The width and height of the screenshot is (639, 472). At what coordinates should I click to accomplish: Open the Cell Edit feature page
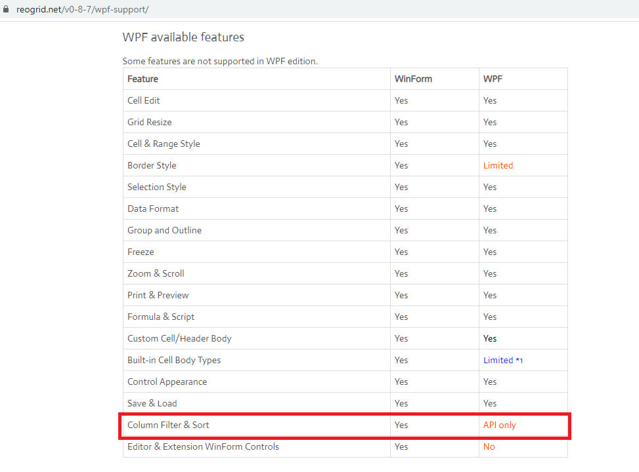pyautogui.click(x=143, y=100)
